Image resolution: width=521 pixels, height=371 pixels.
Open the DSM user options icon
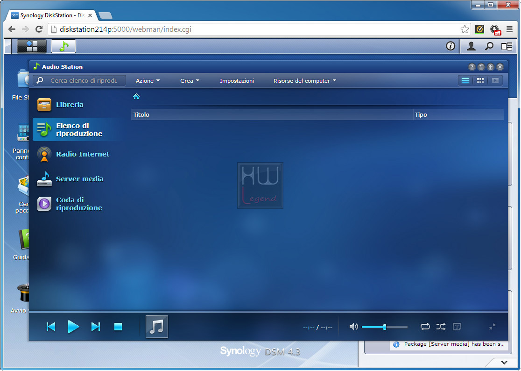(471, 46)
